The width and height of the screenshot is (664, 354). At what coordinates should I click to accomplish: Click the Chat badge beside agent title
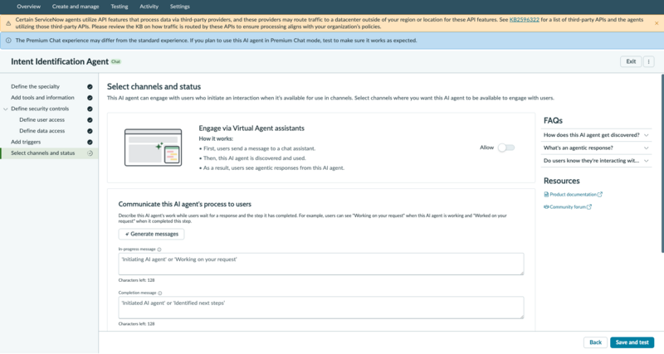(115, 61)
